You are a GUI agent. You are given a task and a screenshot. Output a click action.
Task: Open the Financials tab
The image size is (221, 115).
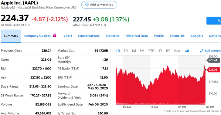point(177,36)
